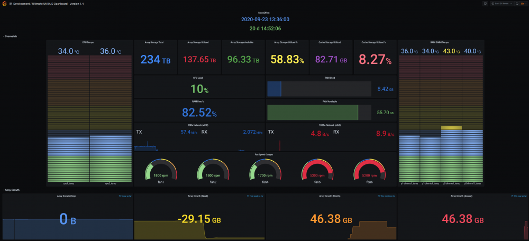The height and width of the screenshot is (241, 529).
Task: Click the 20 d 14:52:06 uptime value
Action: point(265,29)
